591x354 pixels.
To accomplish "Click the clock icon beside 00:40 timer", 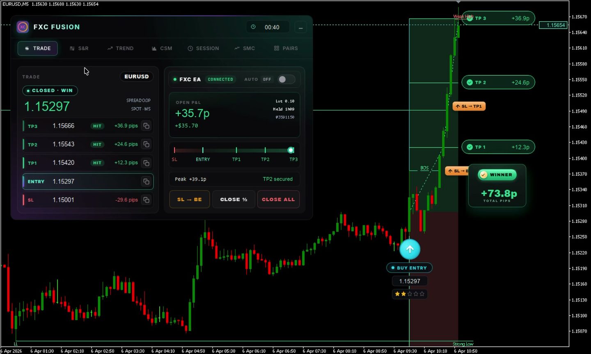I will coord(253,27).
